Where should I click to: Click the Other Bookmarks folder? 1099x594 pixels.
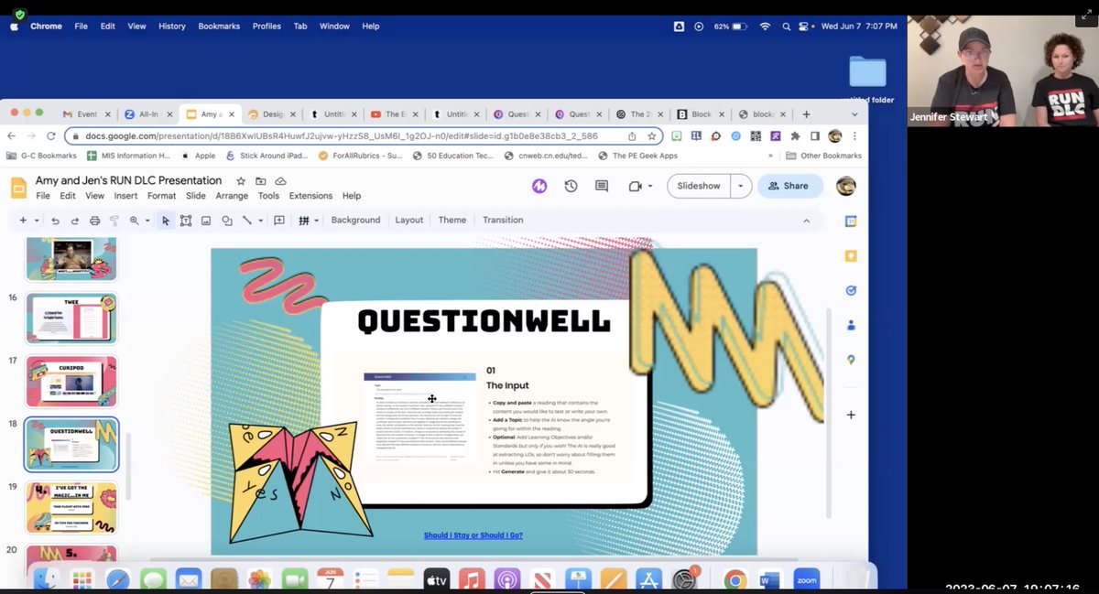pyautogui.click(x=822, y=156)
